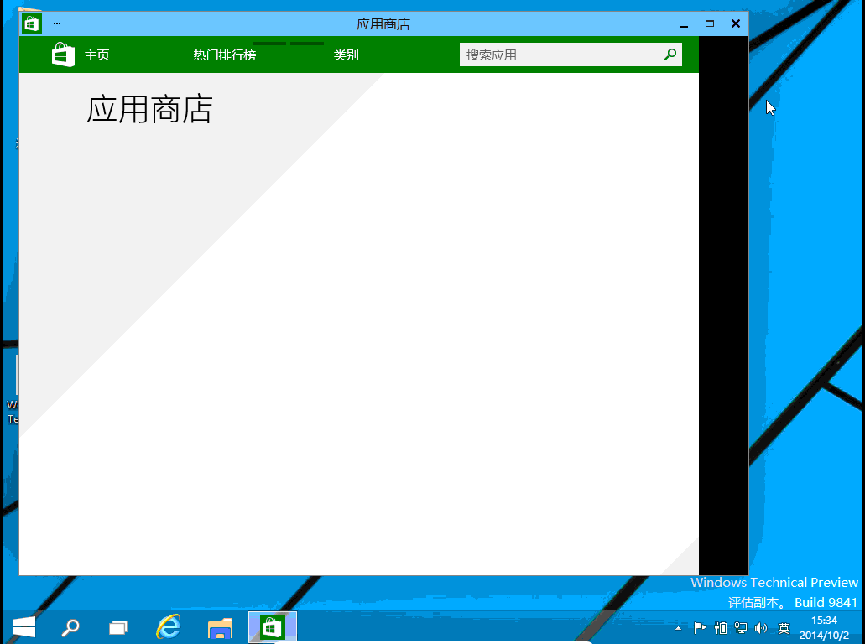
Task: Click the power/battery tray icon
Action: 721,628
